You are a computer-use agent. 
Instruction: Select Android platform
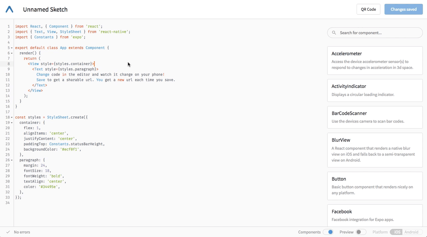pyautogui.click(x=411, y=232)
